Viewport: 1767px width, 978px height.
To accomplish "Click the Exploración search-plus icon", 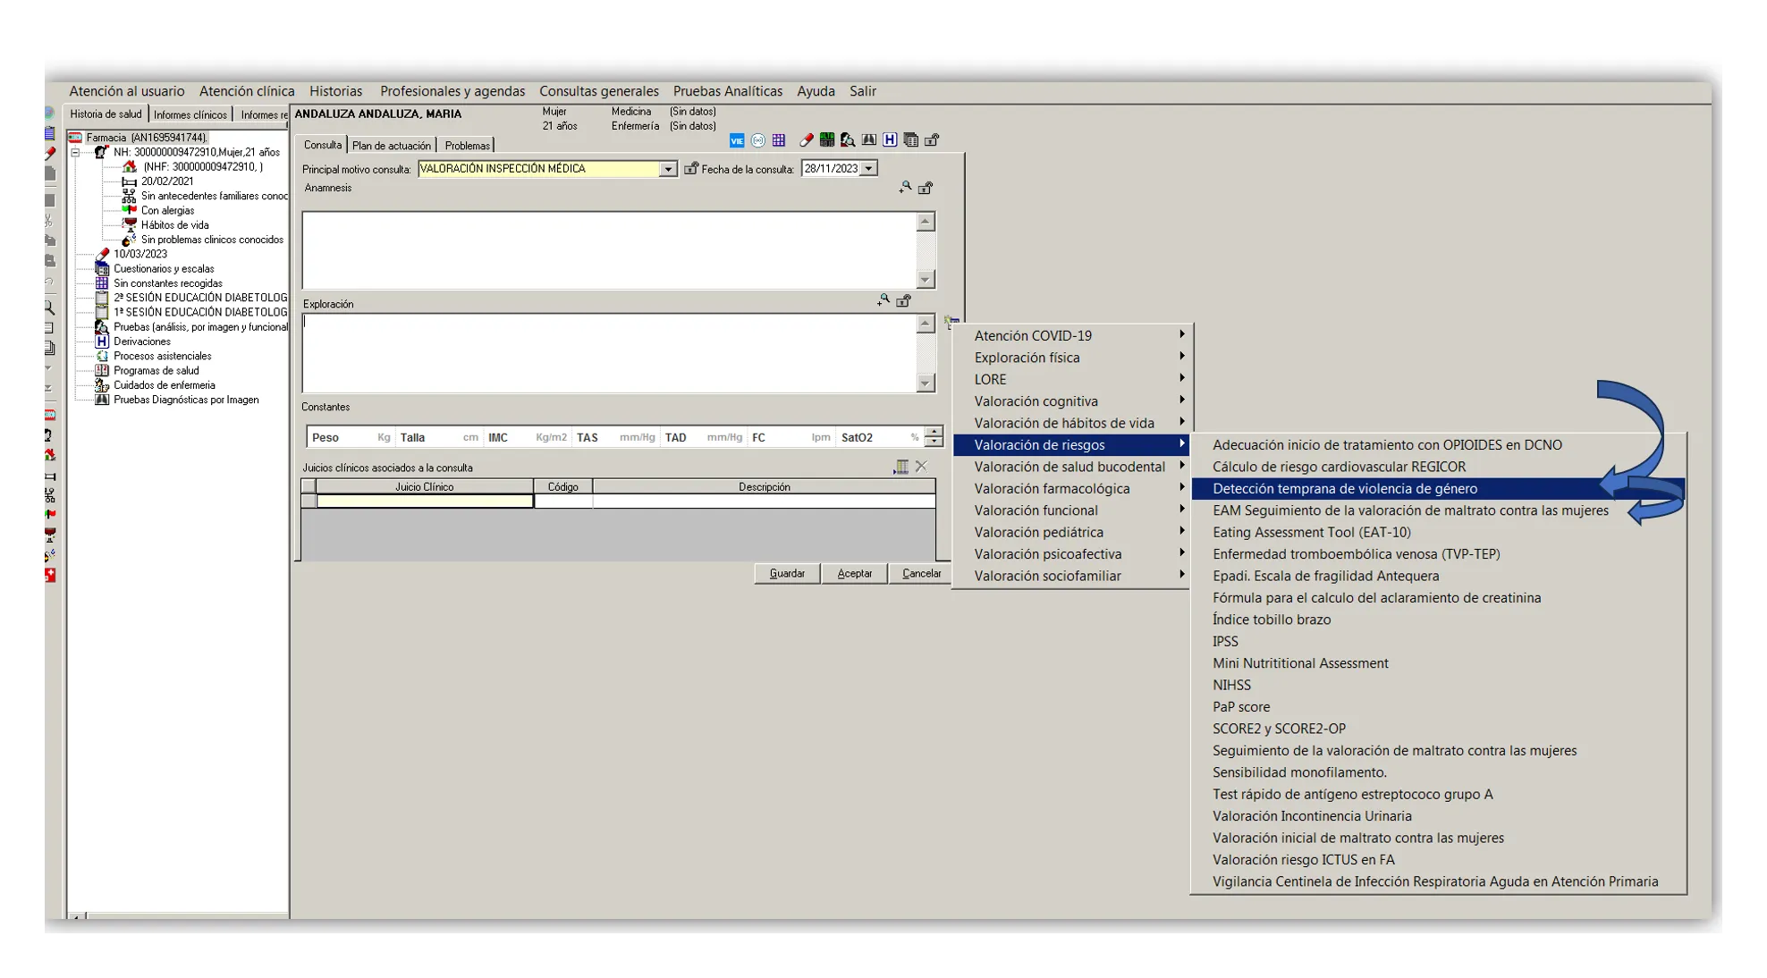I will pyautogui.click(x=883, y=300).
